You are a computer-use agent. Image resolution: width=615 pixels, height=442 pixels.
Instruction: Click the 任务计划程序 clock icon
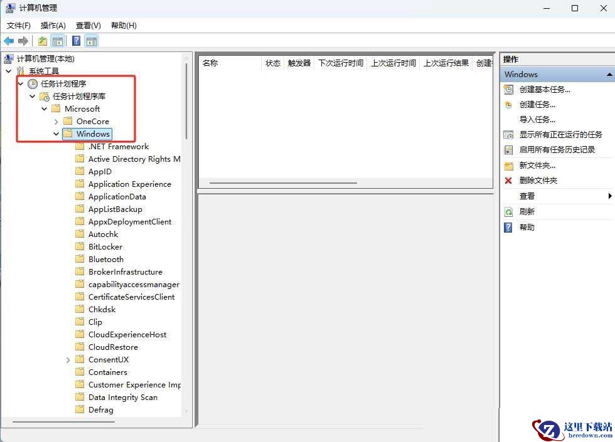(x=33, y=84)
